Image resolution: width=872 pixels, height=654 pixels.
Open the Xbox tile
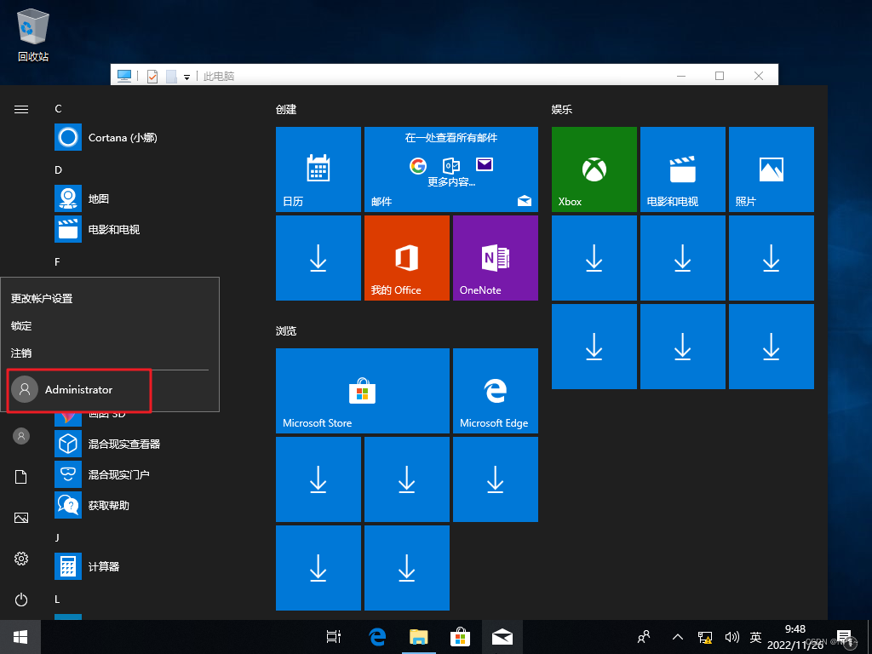tap(594, 169)
